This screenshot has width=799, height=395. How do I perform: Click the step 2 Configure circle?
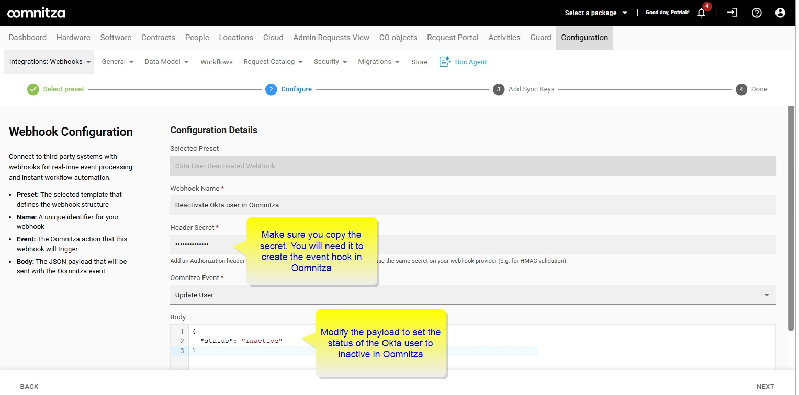pyautogui.click(x=271, y=89)
